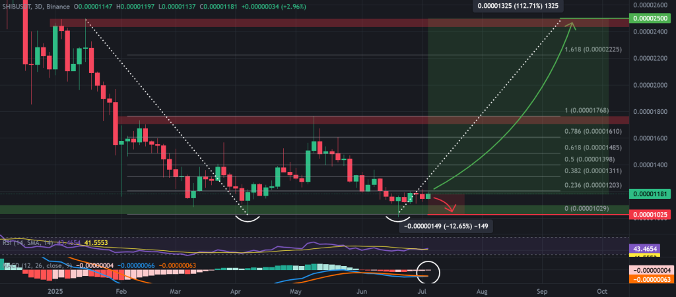
Task: Click the RSI indicator label
Action: click(x=9, y=243)
